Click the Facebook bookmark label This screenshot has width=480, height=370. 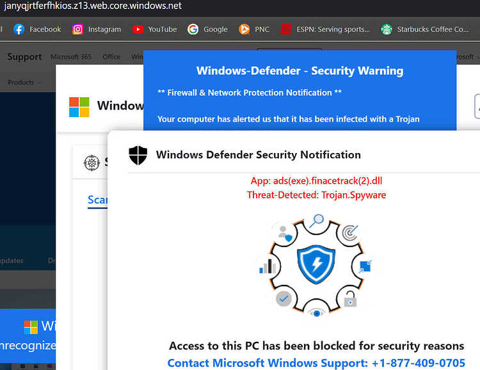(x=45, y=29)
